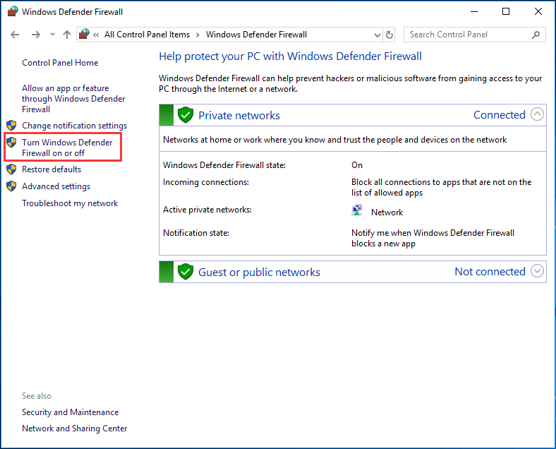Screen dimensions: 556x449
Task: Open Change notification settings
Action: [x=75, y=126]
